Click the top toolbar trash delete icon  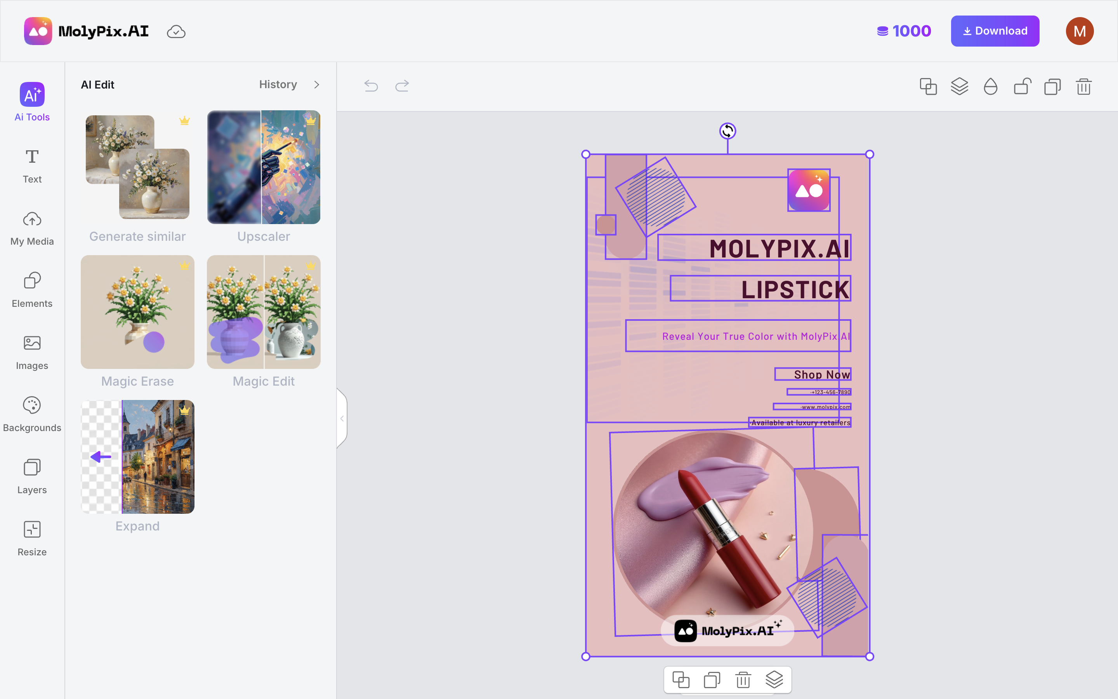click(1083, 87)
